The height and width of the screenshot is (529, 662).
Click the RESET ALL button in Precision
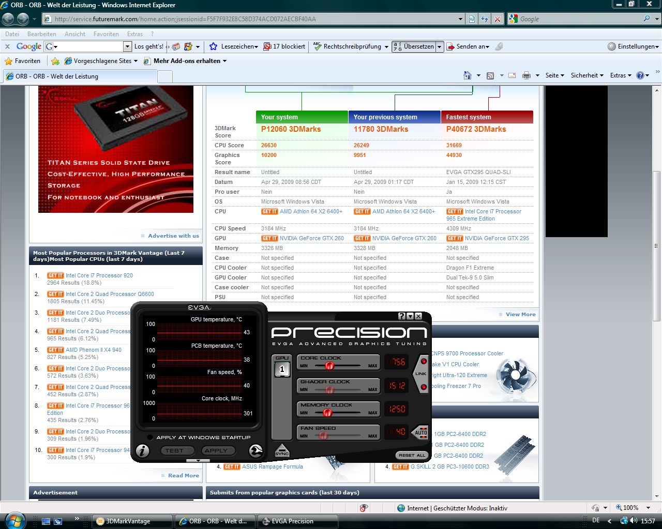(x=412, y=455)
